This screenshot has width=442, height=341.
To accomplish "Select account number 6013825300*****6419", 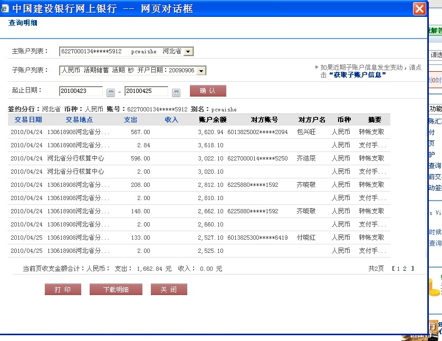I will [x=257, y=238].
